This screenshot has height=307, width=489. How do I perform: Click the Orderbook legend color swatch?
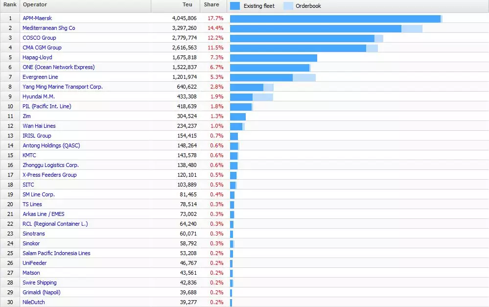pyautogui.click(x=288, y=6)
